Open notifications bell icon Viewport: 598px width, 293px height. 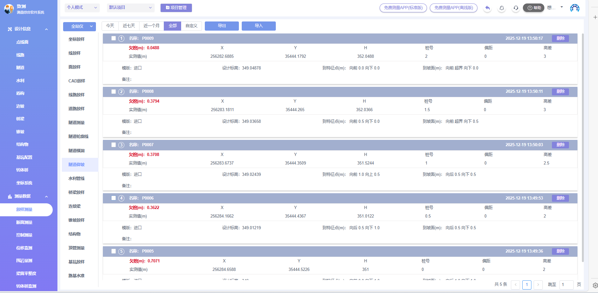click(x=501, y=8)
